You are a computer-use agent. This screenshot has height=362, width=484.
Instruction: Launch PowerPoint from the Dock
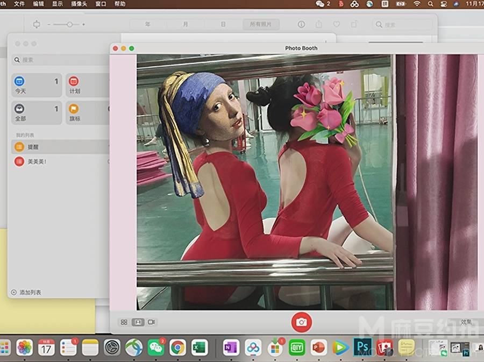pyautogui.click(x=318, y=348)
